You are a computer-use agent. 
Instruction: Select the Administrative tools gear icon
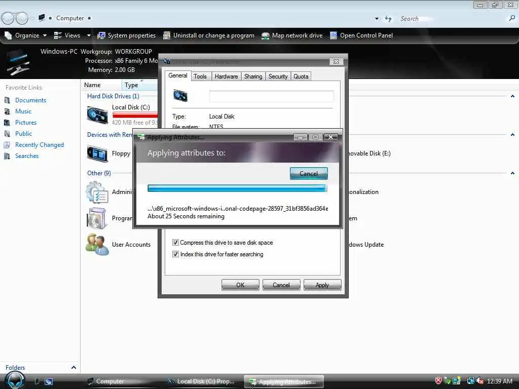[97, 192]
